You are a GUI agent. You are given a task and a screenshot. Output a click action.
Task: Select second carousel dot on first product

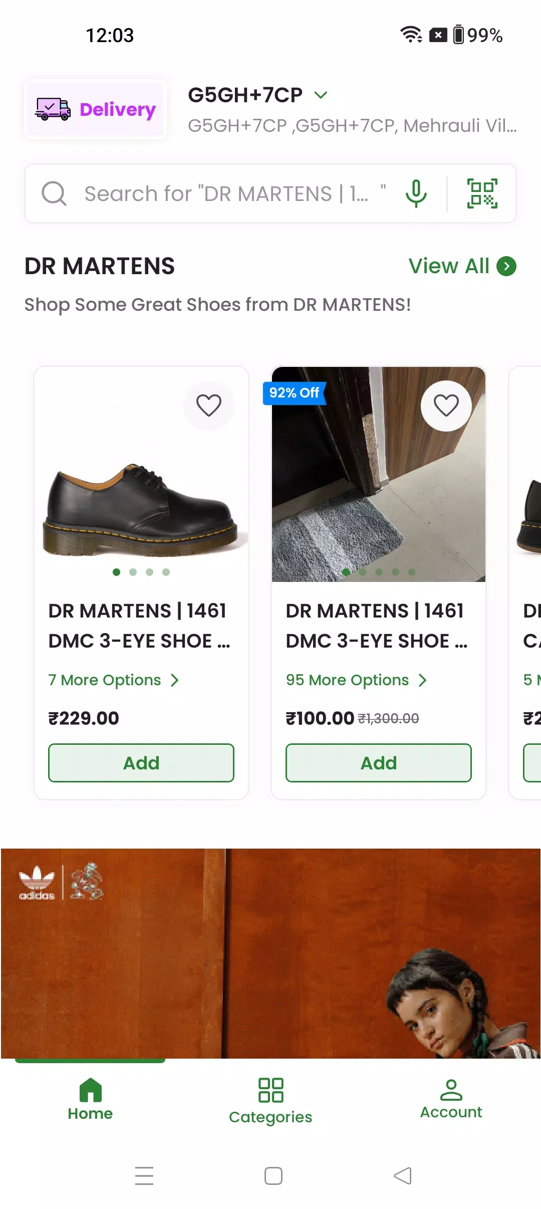[x=133, y=572]
